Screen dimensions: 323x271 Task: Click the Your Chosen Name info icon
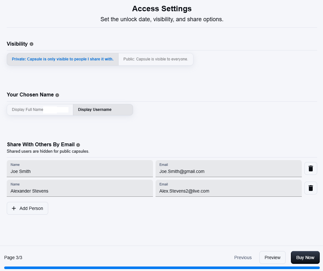click(x=57, y=95)
